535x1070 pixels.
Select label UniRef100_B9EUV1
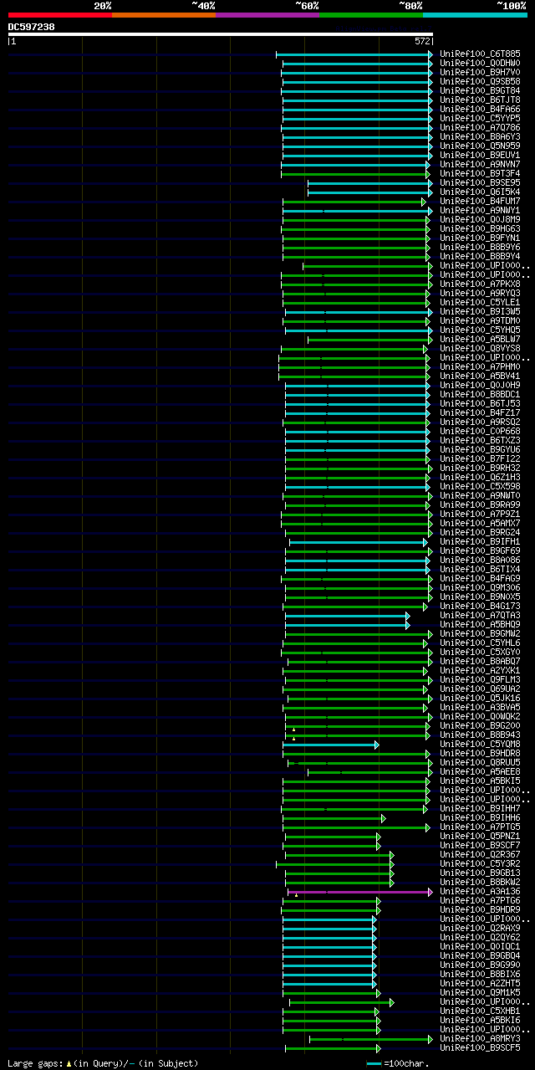[481, 155]
